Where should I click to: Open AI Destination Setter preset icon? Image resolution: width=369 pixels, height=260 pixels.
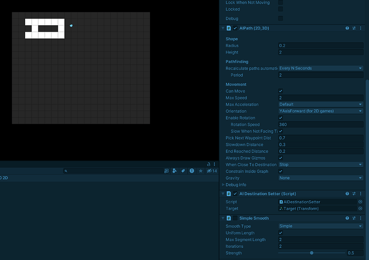tap(354, 194)
